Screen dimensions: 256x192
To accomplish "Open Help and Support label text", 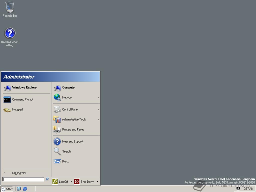I will [73, 141].
